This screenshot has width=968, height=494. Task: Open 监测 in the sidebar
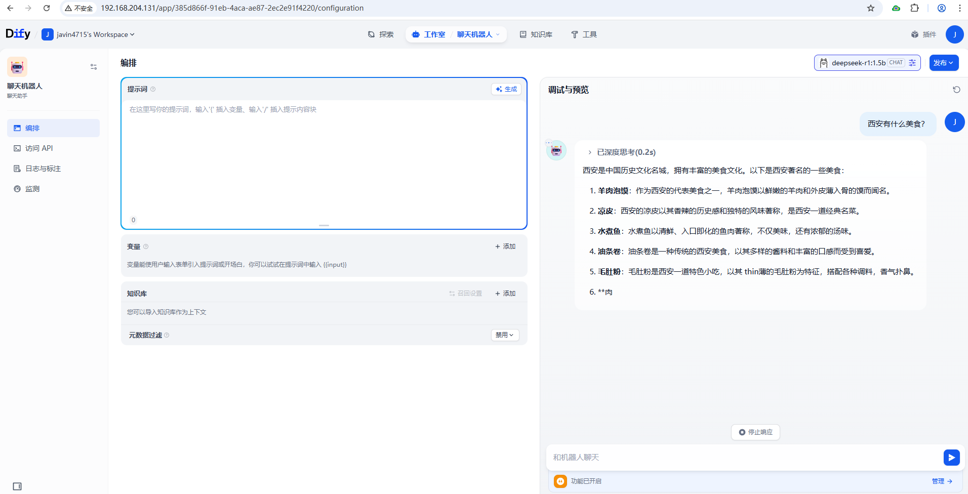coord(53,189)
